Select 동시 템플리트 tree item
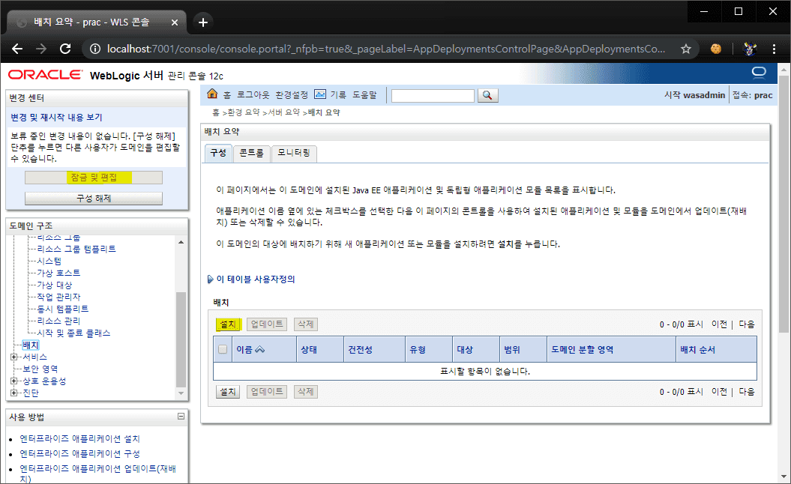This screenshot has width=791, height=484. coord(62,309)
